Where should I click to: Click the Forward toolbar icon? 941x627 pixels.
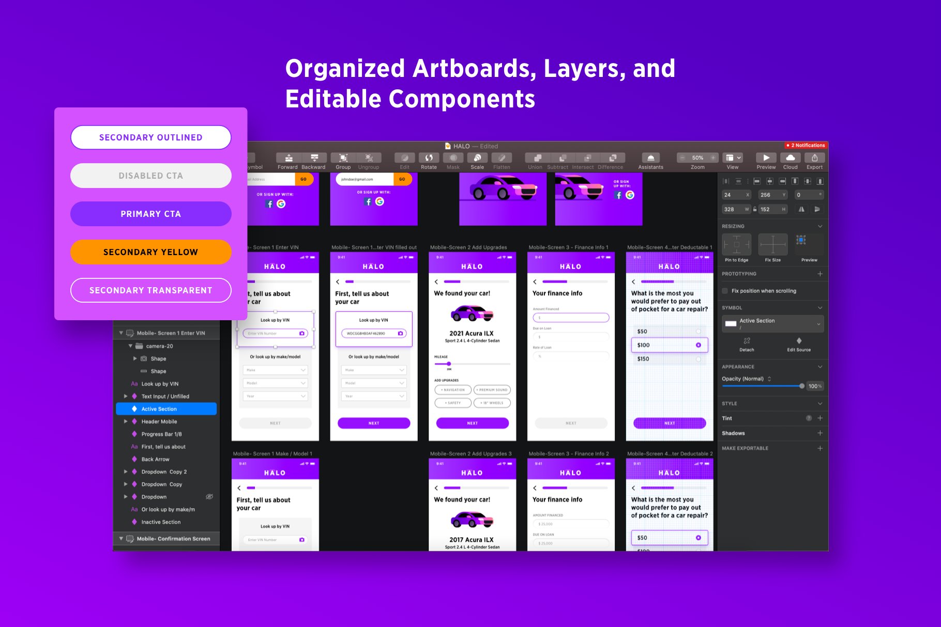[289, 158]
